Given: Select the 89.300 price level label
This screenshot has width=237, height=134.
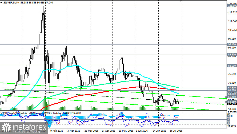Looking at the screenshot, I should (232, 55).
